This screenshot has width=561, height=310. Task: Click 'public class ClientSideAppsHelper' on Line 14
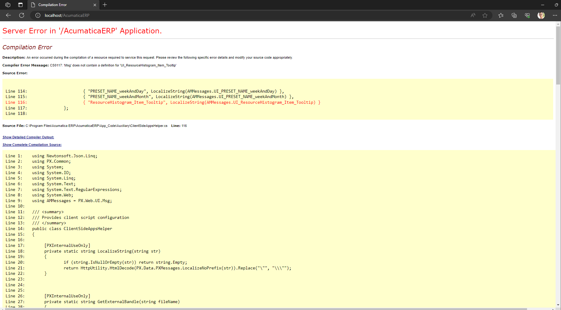(72, 229)
